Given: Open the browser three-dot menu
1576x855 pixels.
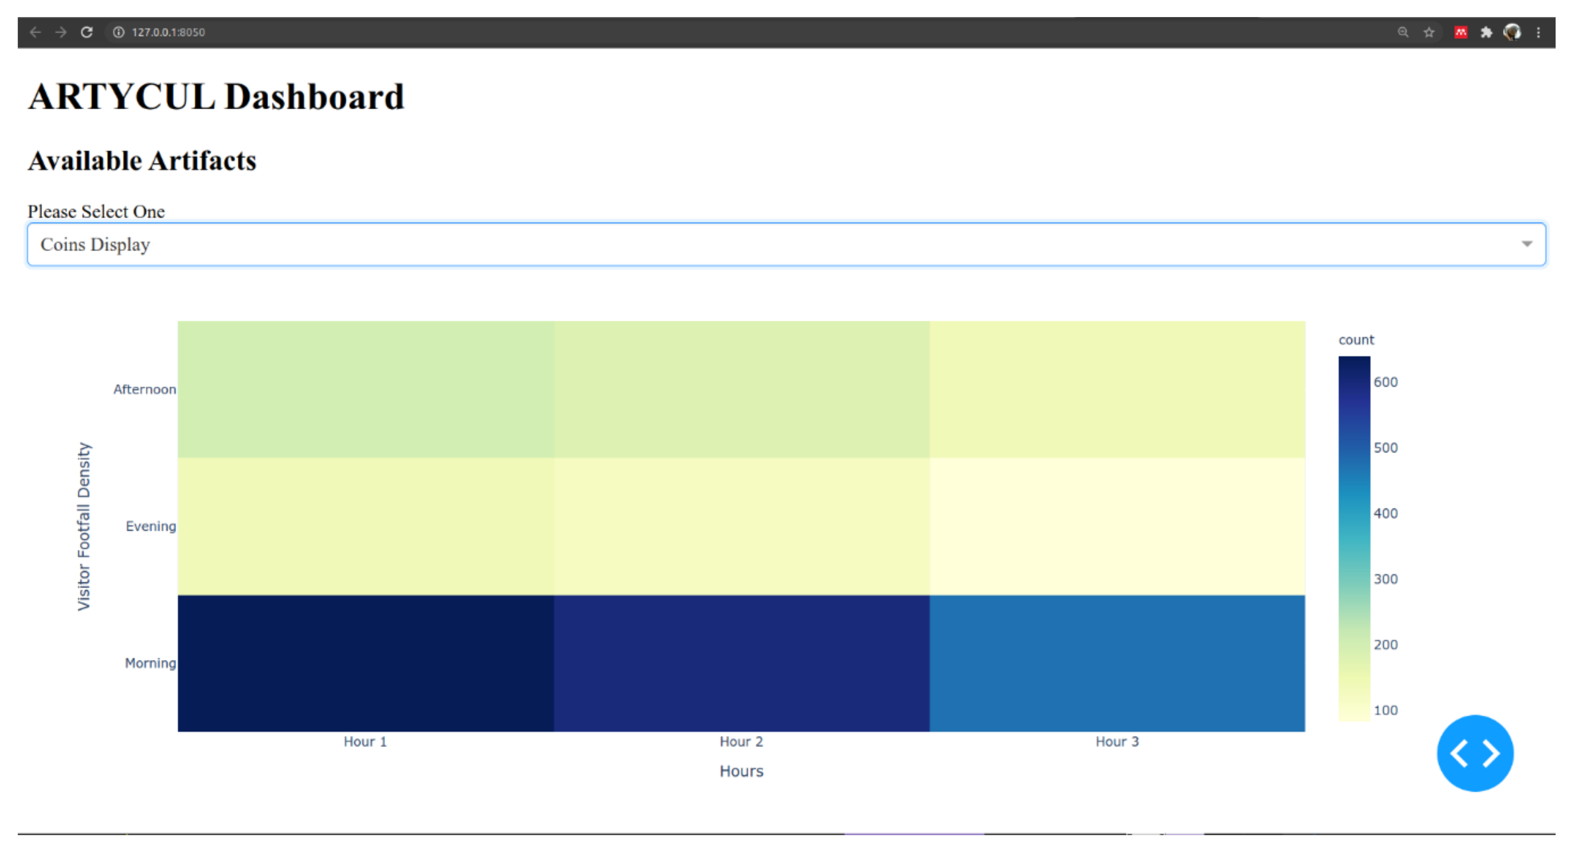Looking at the screenshot, I should pyautogui.click(x=1538, y=32).
